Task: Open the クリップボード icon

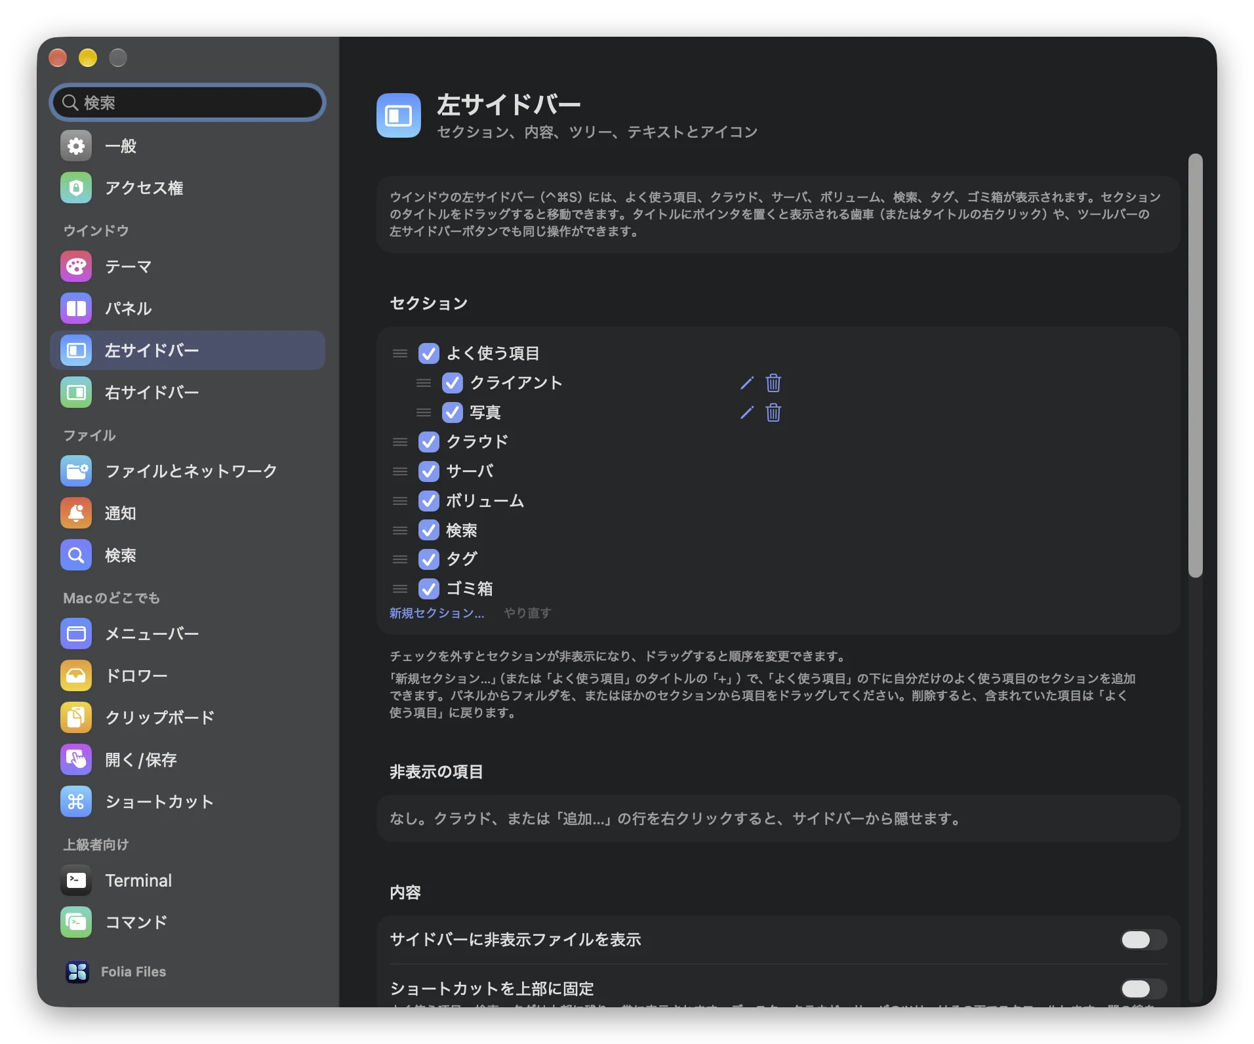Action: click(x=76, y=717)
